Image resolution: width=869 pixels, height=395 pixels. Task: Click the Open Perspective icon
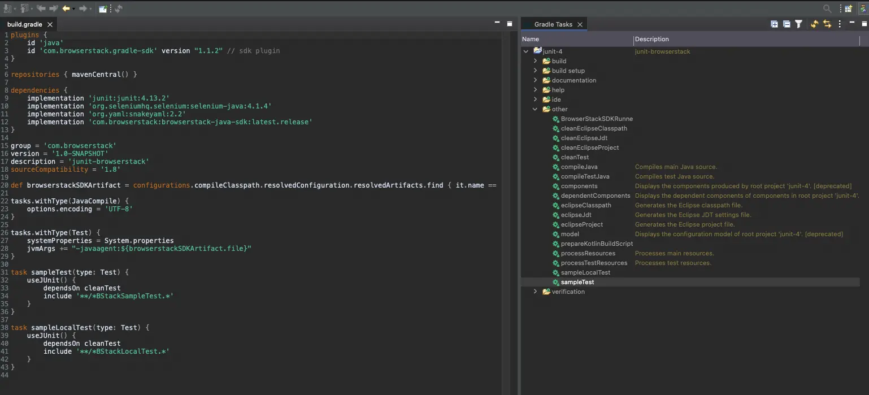pyautogui.click(x=848, y=8)
